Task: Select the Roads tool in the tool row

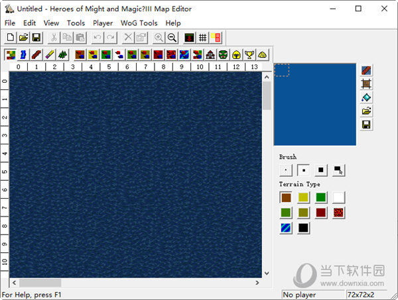Action: tap(36, 54)
